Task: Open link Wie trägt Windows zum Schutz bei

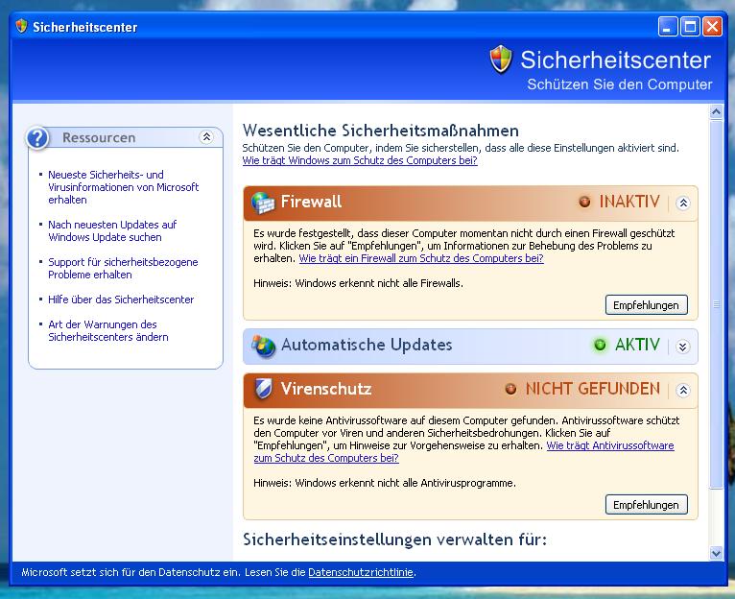Action: (360, 160)
